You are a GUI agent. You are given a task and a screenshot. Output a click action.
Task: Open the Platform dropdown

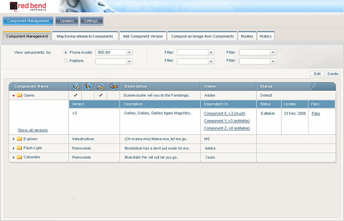coord(129,61)
